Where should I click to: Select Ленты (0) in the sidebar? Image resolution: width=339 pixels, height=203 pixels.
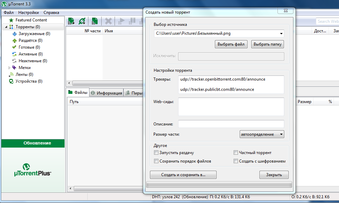pos(24,74)
